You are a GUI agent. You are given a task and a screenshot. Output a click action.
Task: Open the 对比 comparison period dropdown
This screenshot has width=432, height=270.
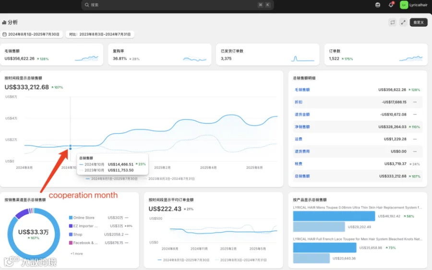100,34
